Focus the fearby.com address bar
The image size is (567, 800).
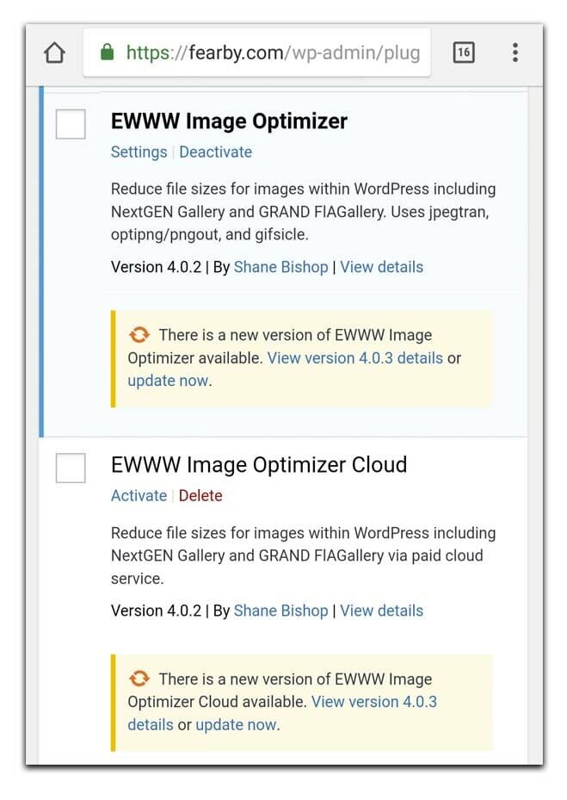coord(271,53)
